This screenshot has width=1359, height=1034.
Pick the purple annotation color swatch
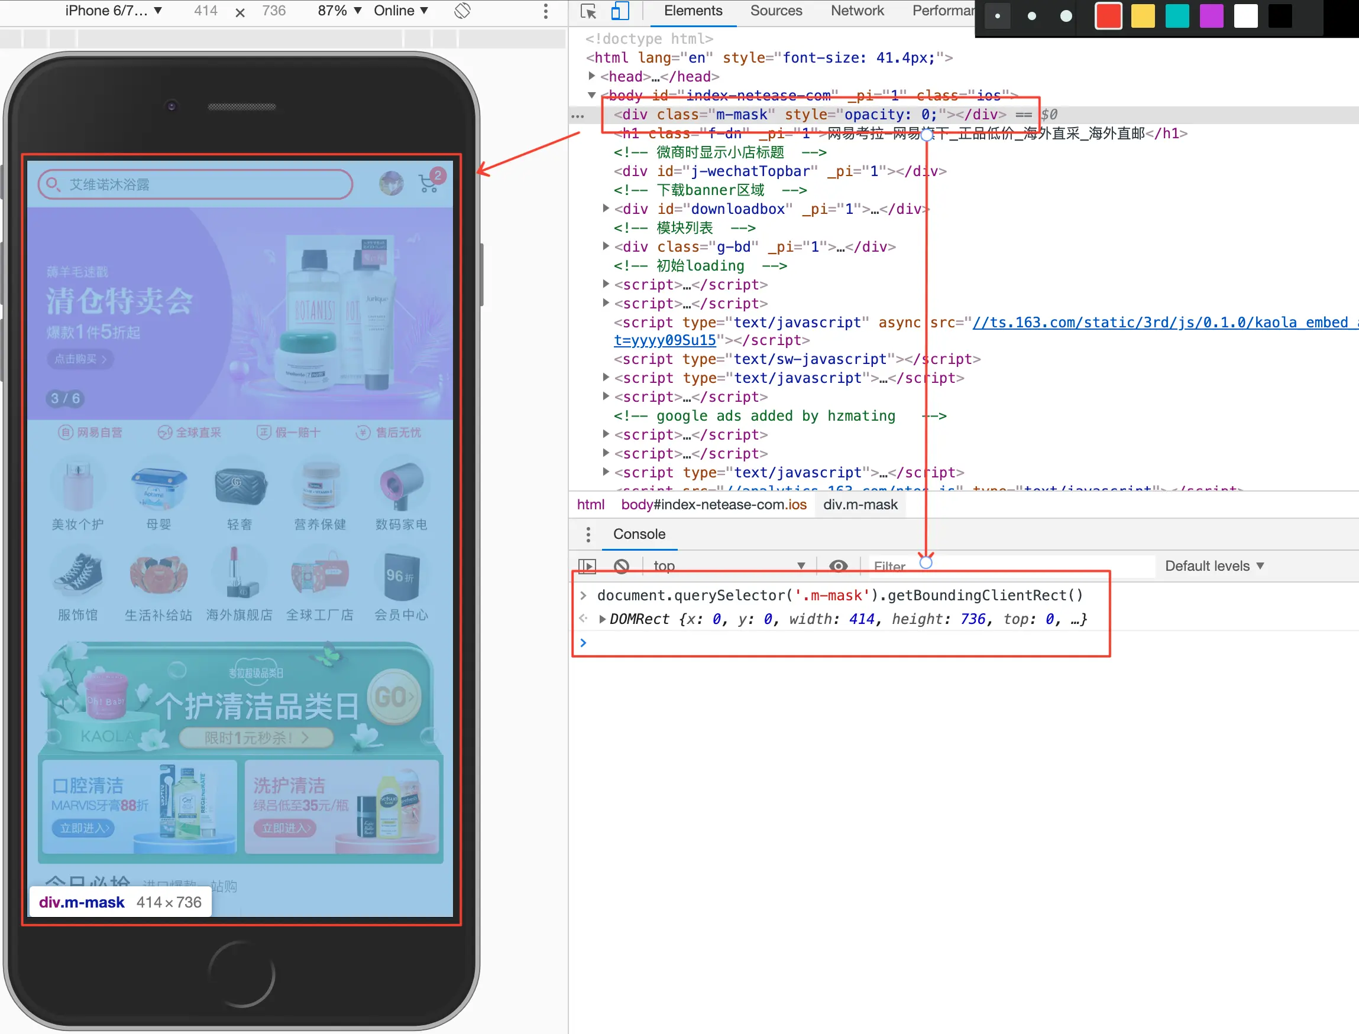pos(1211,17)
